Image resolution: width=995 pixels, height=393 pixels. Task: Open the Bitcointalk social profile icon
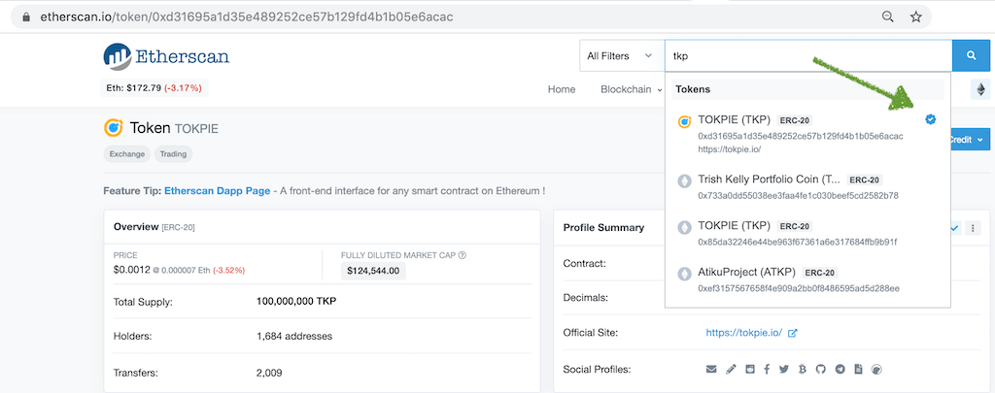(802, 369)
